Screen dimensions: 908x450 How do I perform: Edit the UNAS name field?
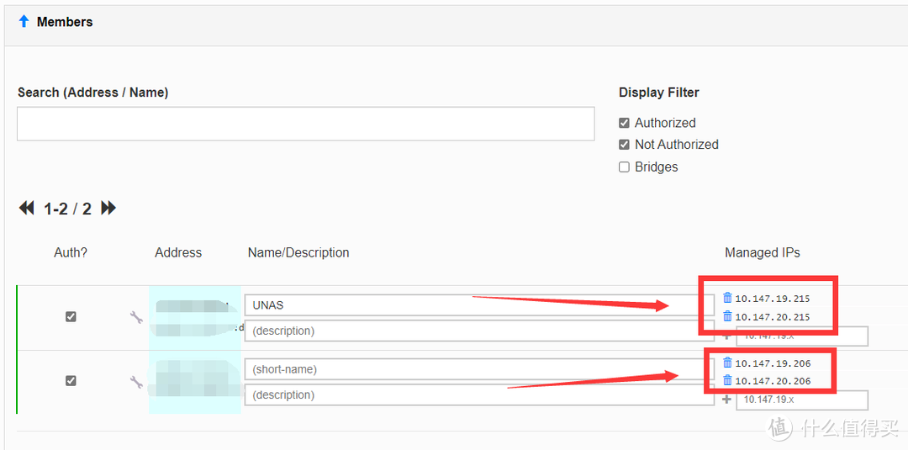pos(478,305)
